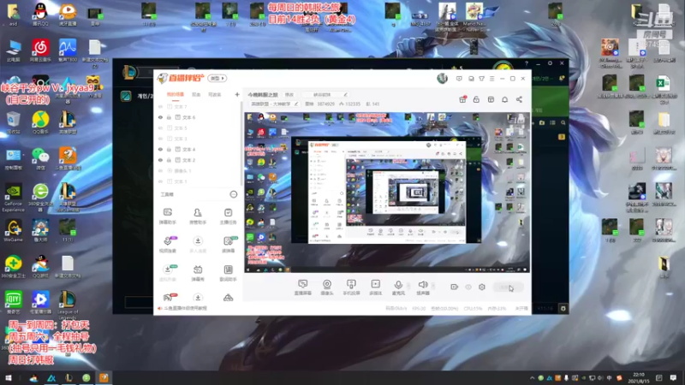Select the 文本 4 layer row
The image size is (685, 385).
198,149
